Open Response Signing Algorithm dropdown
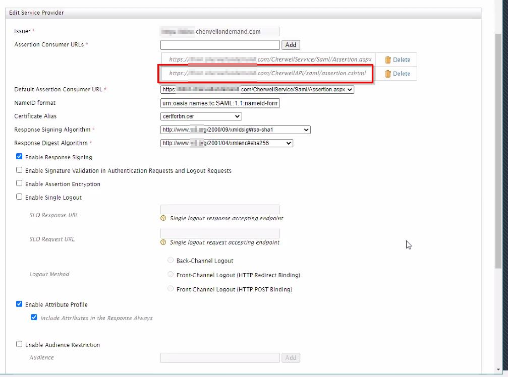The height and width of the screenshot is (377, 508). click(235, 130)
